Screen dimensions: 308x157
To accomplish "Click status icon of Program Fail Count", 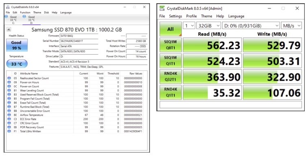I will pos(9,99).
